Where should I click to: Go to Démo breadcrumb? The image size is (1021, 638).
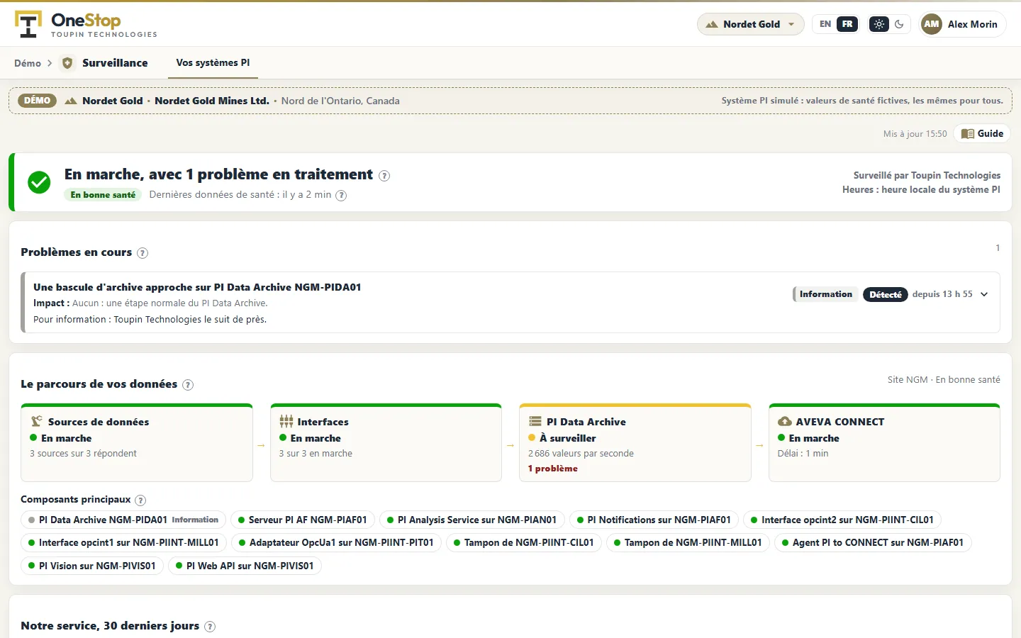point(28,63)
